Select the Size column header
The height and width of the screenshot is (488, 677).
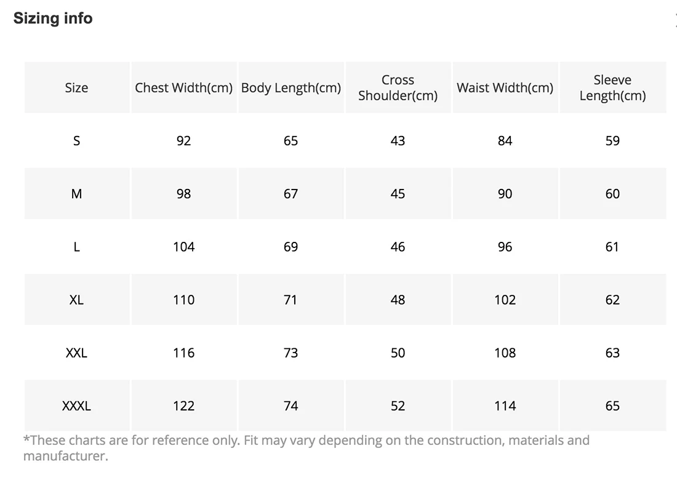click(x=76, y=87)
